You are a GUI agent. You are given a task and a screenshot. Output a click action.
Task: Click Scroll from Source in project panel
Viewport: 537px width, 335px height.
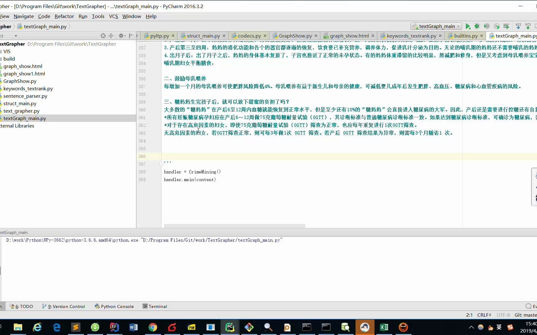[103, 35]
